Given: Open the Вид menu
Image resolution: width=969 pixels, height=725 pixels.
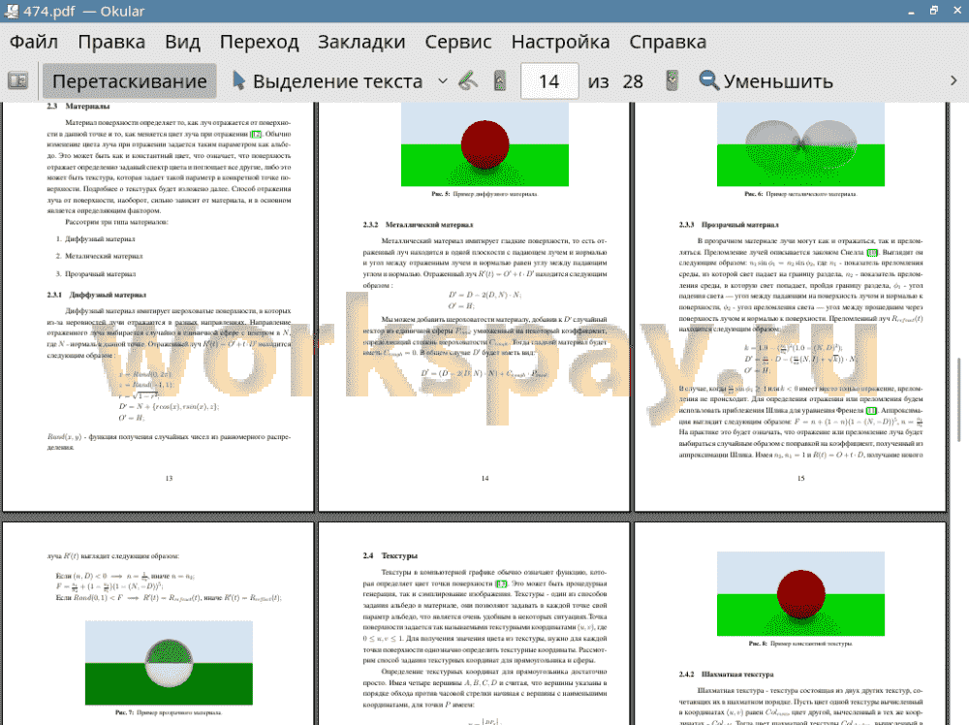Looking at the screenshot, I should pos(182,42).
